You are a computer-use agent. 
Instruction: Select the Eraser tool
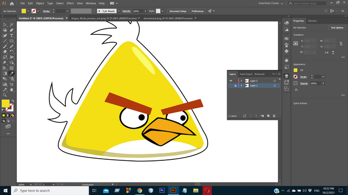pyautogui.click(x=5, y=52)
